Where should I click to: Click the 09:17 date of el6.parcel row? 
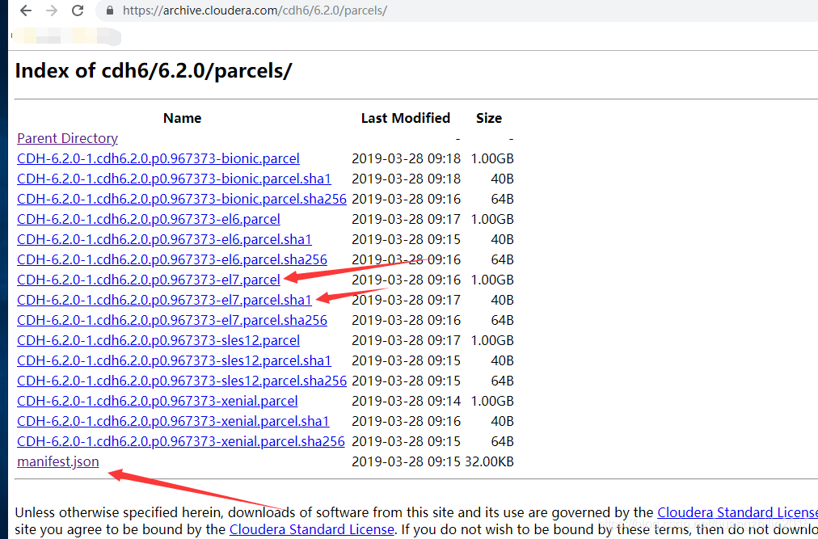[x=406, y=219]
